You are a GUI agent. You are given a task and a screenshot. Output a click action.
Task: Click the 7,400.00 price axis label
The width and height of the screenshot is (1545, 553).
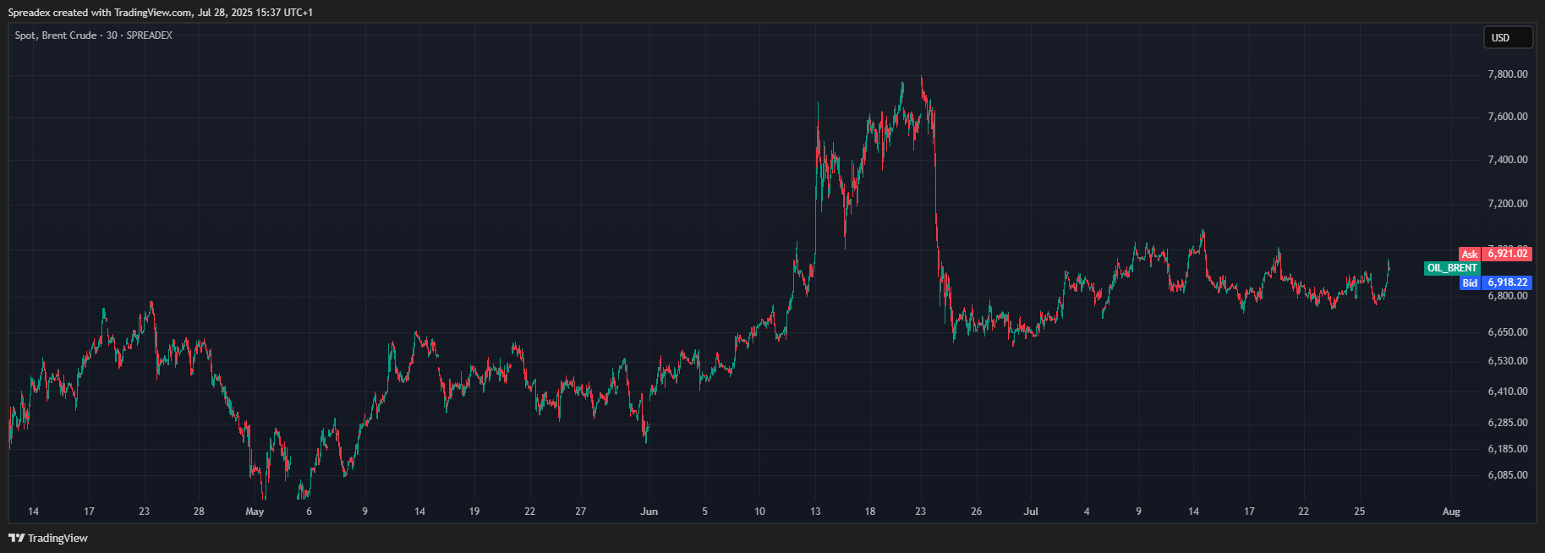[x=1508, y=160]
